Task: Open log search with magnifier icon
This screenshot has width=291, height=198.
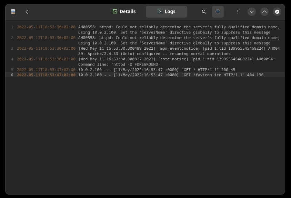Action: 204,12
